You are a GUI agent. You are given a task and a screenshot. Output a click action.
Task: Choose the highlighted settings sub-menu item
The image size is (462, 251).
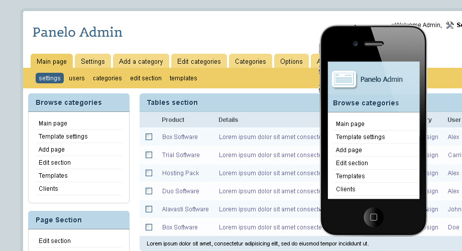[50, 78]
